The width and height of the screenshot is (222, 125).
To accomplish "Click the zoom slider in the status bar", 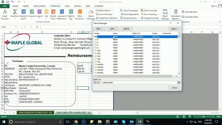I will pyautogui.click(x=204, y=117).
